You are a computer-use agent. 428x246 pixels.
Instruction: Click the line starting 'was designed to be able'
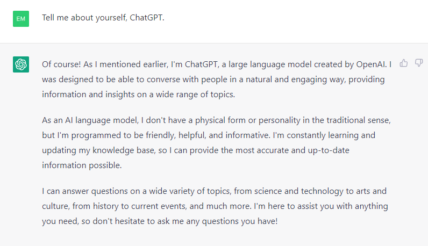(x=213, y=79)
